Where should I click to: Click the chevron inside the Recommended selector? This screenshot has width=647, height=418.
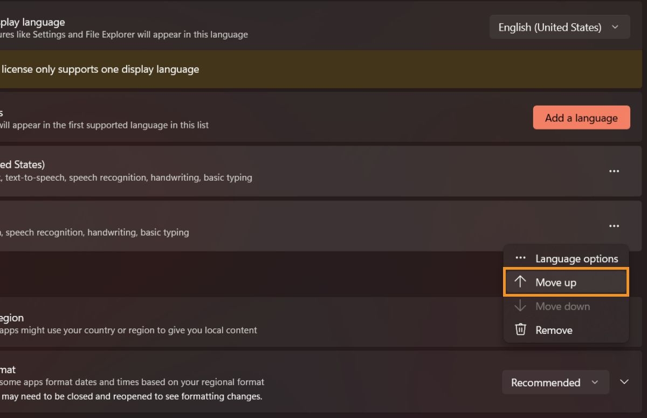click(595, 382)
